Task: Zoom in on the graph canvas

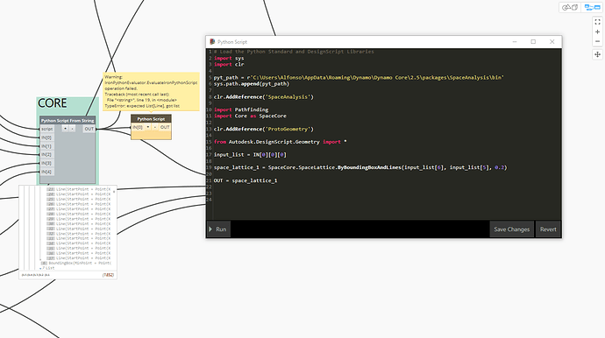Action: [x=597, y=32]
